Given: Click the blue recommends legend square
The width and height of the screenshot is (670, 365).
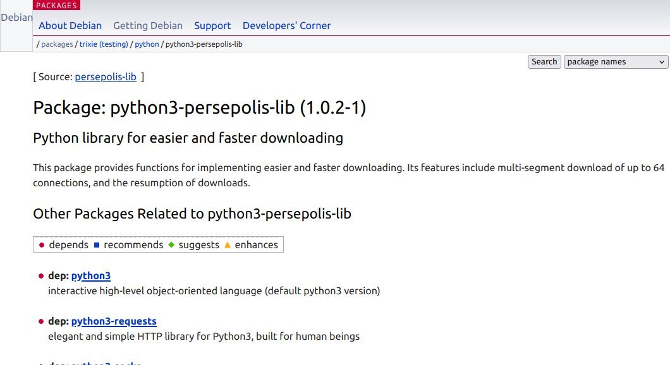Looking at the screenshot, I should coord(97,245).
